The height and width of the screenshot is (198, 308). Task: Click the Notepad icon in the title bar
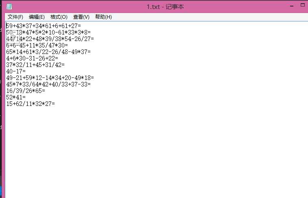pos(9,6)
